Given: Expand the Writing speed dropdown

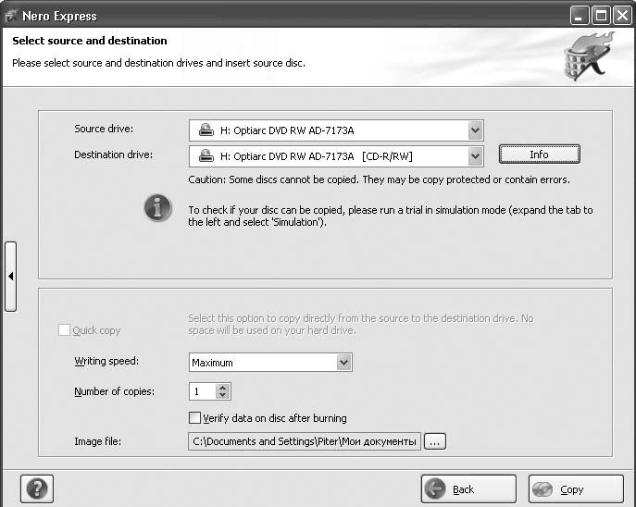Looking at the screenshot, I should click(343, 363).
